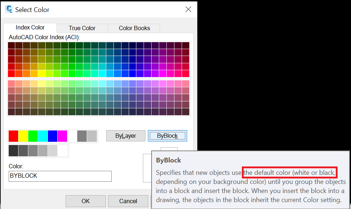Click the ByLayer button
Viewport: 351px width, 209px height.
coord(125,136)
